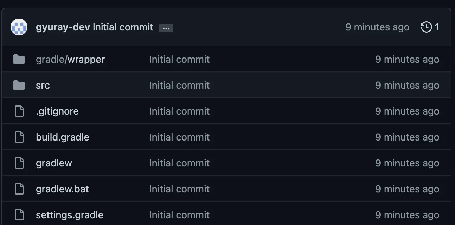Click the src folder icon
Viewport: 455px width, 225px height.
coord(19,85)
